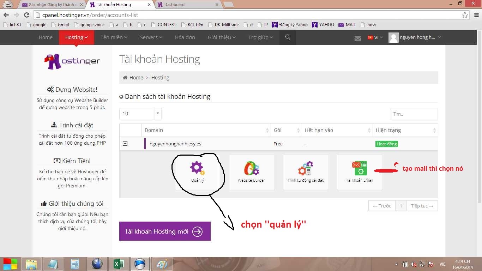
Task: Click the Hoạt động status badge
Action: pyautogui.click(x=387, y=144)
